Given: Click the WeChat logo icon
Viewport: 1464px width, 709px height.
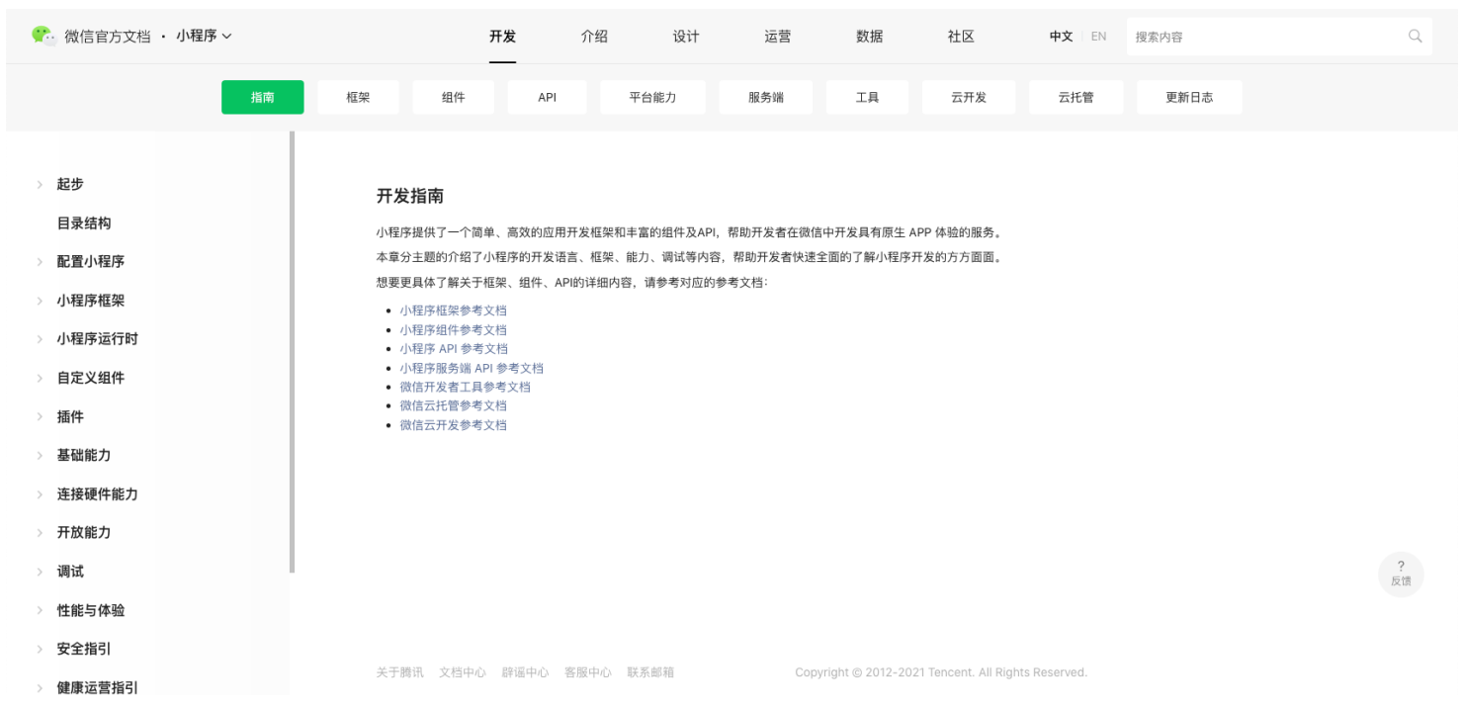Looking at the screenshot, I should coord(43,36).
